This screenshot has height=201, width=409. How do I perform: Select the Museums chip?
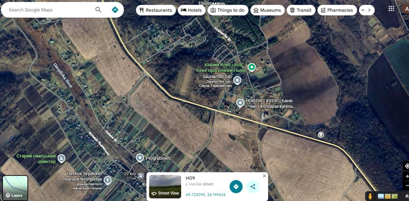pyautogui.click(x=267, y=10)
